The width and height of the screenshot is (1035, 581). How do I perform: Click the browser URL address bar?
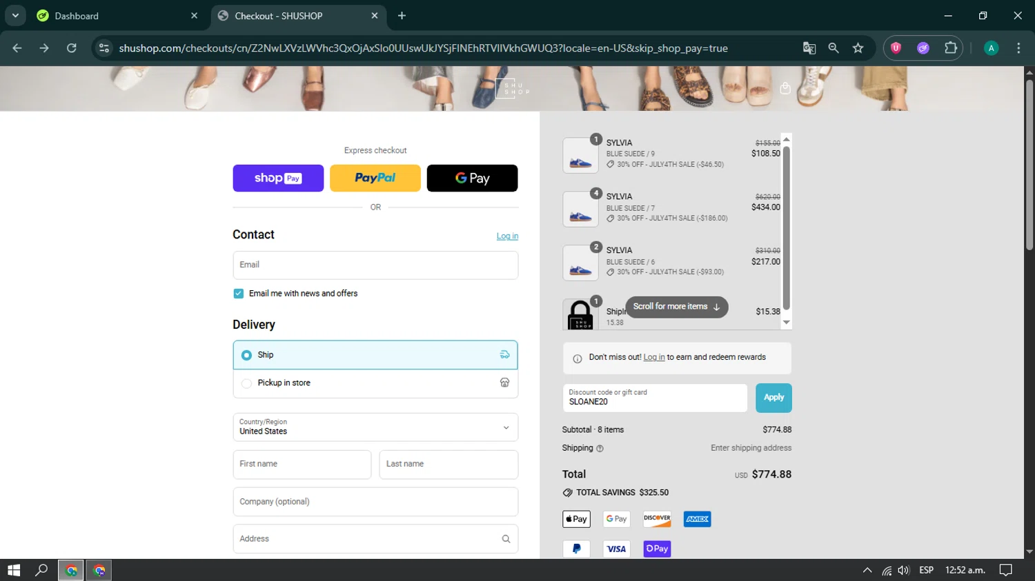423,48
